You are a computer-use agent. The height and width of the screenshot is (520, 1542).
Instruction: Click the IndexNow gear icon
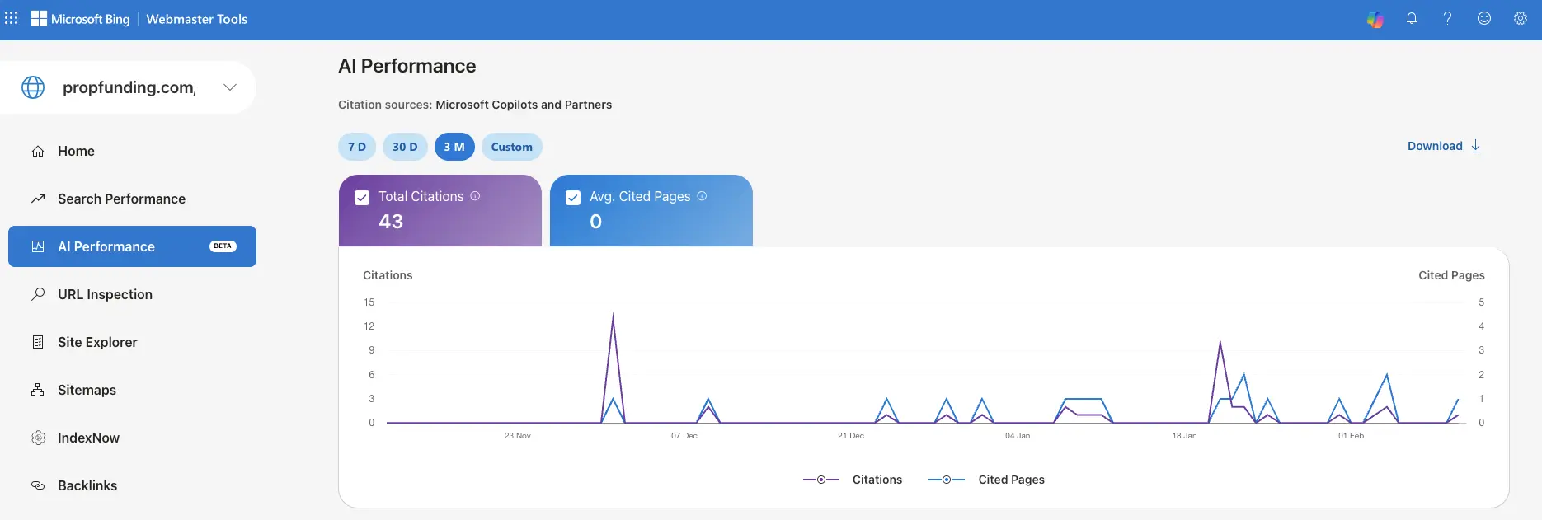[x=38, y=438]
